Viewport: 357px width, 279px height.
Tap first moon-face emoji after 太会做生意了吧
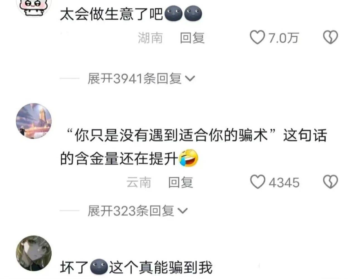[x=173, y=14]
